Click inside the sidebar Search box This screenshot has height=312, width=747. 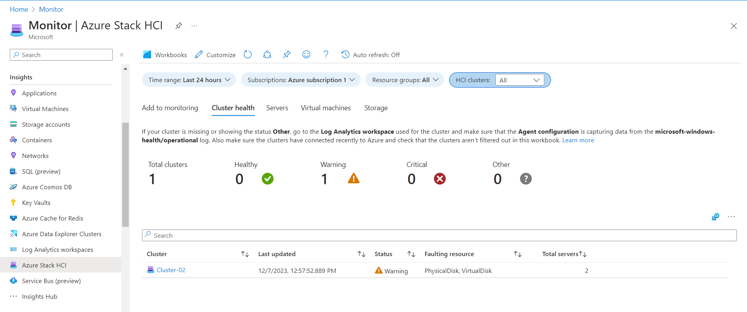[61, 55]
